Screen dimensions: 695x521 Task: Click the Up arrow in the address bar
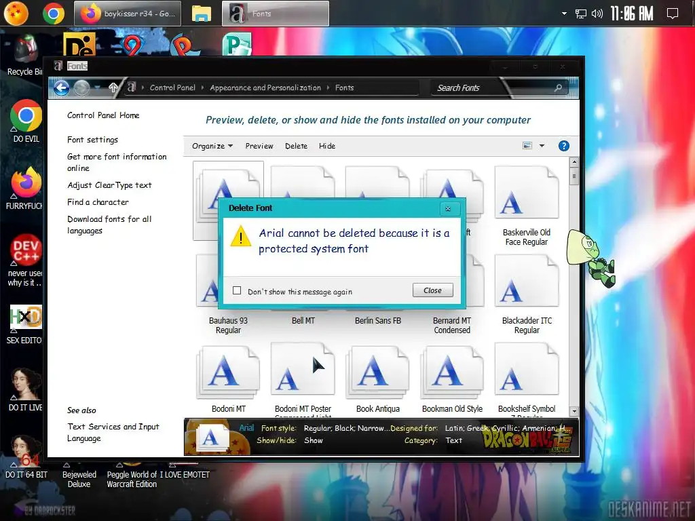113,88
